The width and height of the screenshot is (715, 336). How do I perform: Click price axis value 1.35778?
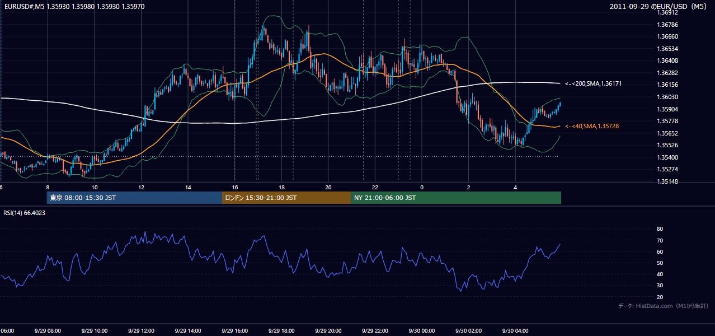[x=667, y=121]
